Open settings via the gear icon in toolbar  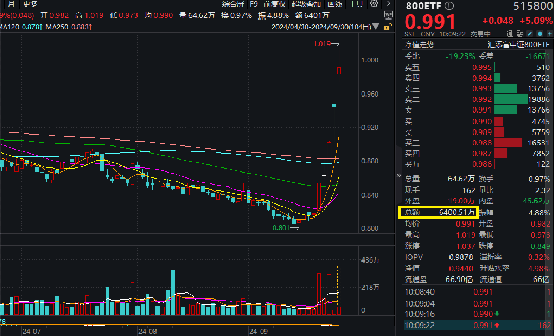(x=374, y=4)
